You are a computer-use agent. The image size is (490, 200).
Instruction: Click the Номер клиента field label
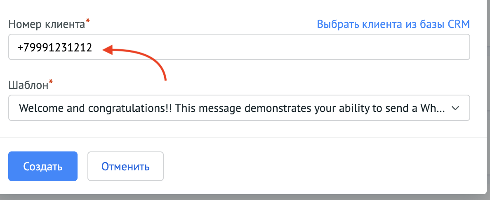[x=47, y=24]
